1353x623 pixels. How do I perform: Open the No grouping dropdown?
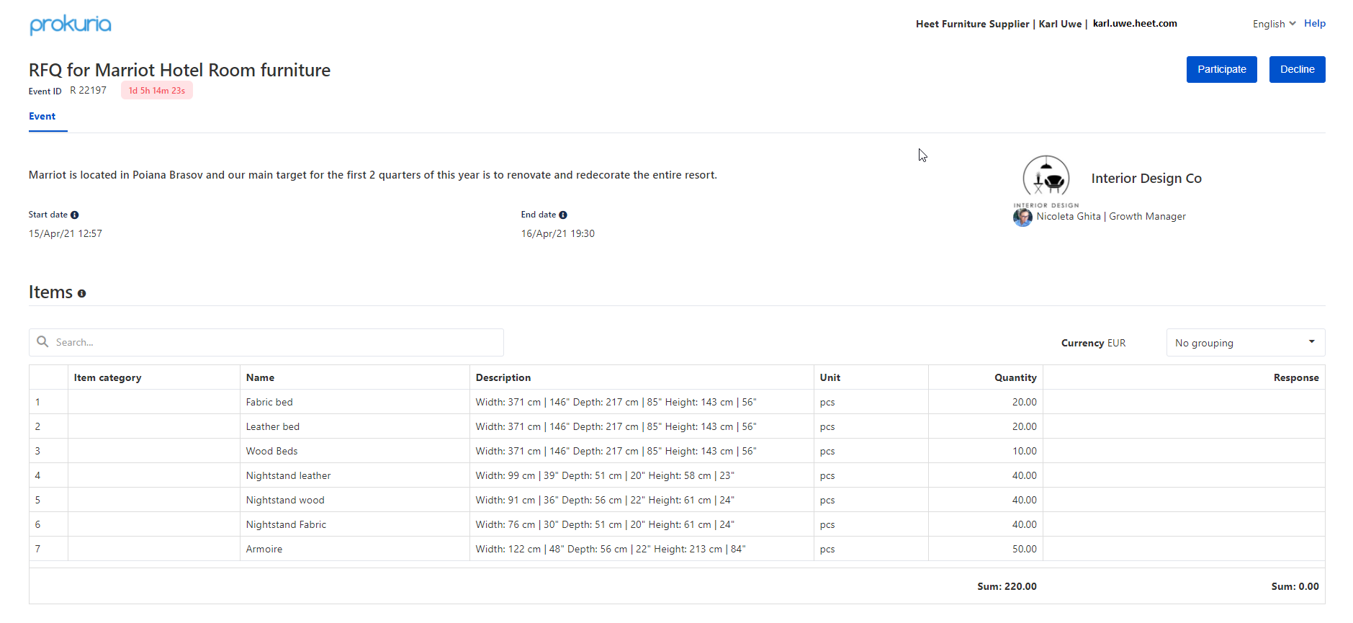tap(1246, 343)
